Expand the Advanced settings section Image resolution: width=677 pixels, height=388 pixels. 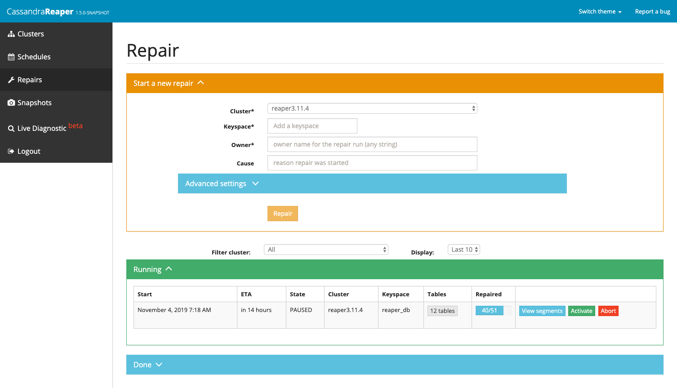coord(372,183)
